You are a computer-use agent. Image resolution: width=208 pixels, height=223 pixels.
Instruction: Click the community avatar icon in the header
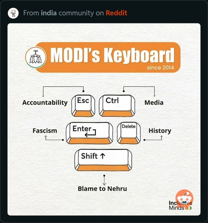[13, 13]
